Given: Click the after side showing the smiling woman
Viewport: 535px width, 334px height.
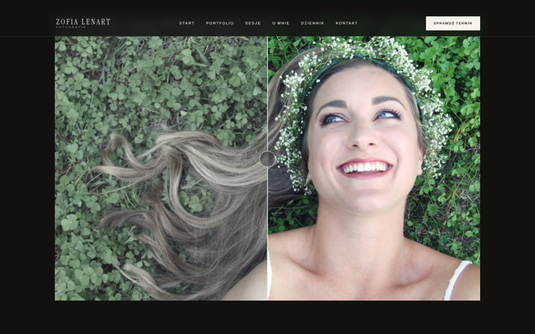Looking at the screenshot, I should (374, 168).
